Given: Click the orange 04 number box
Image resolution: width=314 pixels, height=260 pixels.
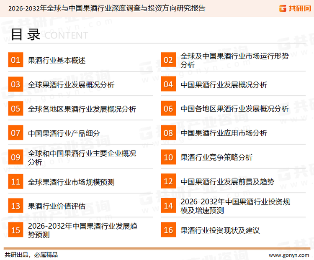Looking at the screenshot, I should click(x=168, y=84).
